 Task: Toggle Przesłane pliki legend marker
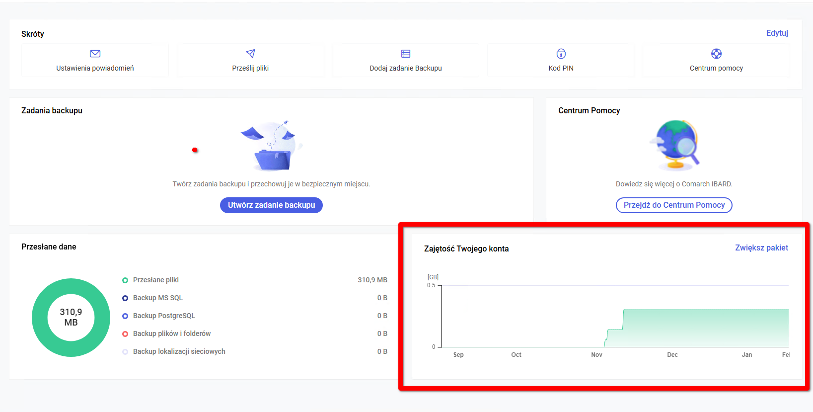[x=125, y=280]
